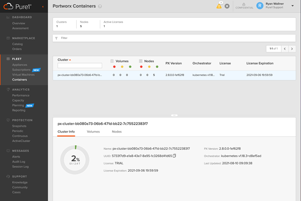Open the user account dropdown arrow

[x=293, y=6]
